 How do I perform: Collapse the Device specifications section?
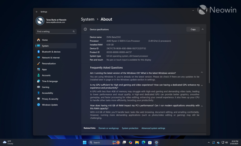pyautogui.click(x=202, y=29)
